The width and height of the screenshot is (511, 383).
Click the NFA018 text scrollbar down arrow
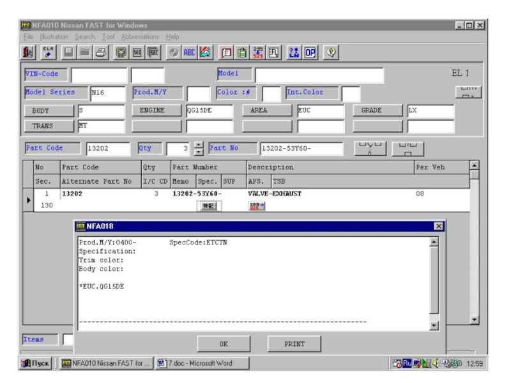pos(434,326)
